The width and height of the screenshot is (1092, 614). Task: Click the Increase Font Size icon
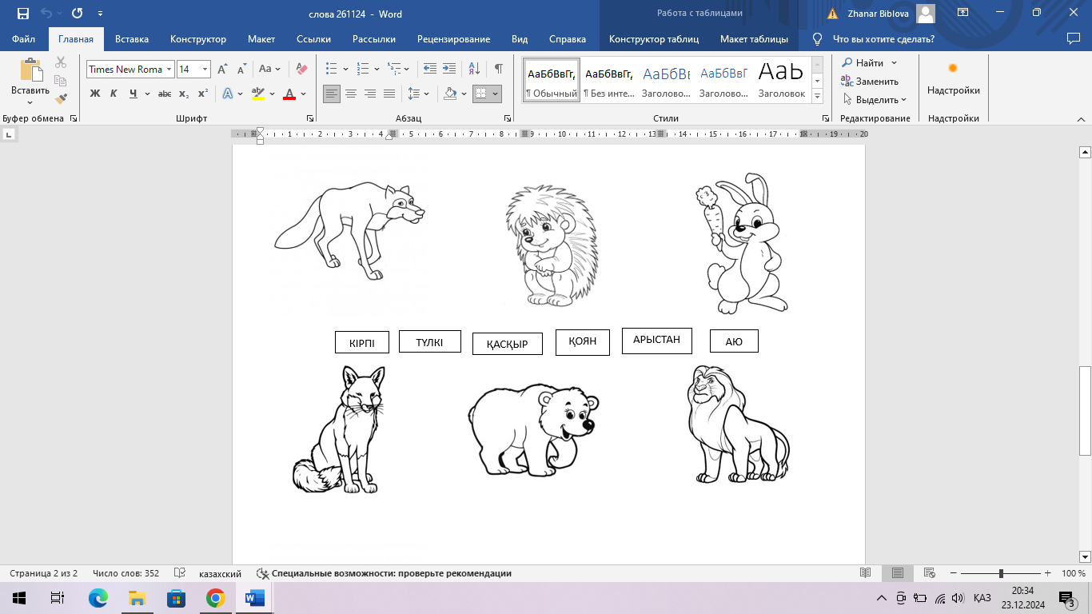point(222,70)
